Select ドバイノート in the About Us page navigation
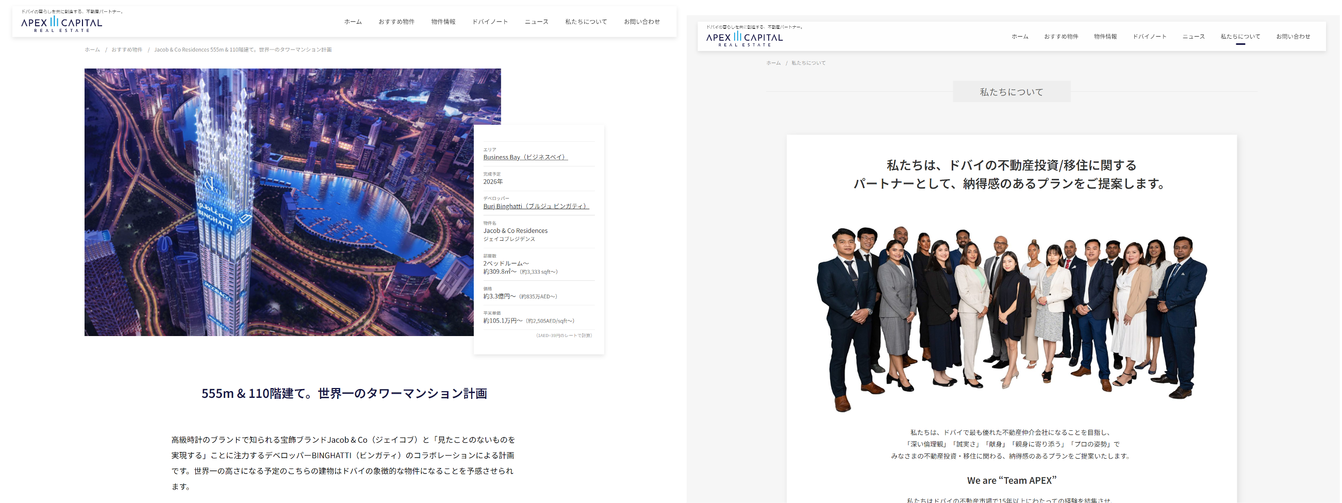The width and height of the screenshot is (1342, 503). tap(1150, 37)
